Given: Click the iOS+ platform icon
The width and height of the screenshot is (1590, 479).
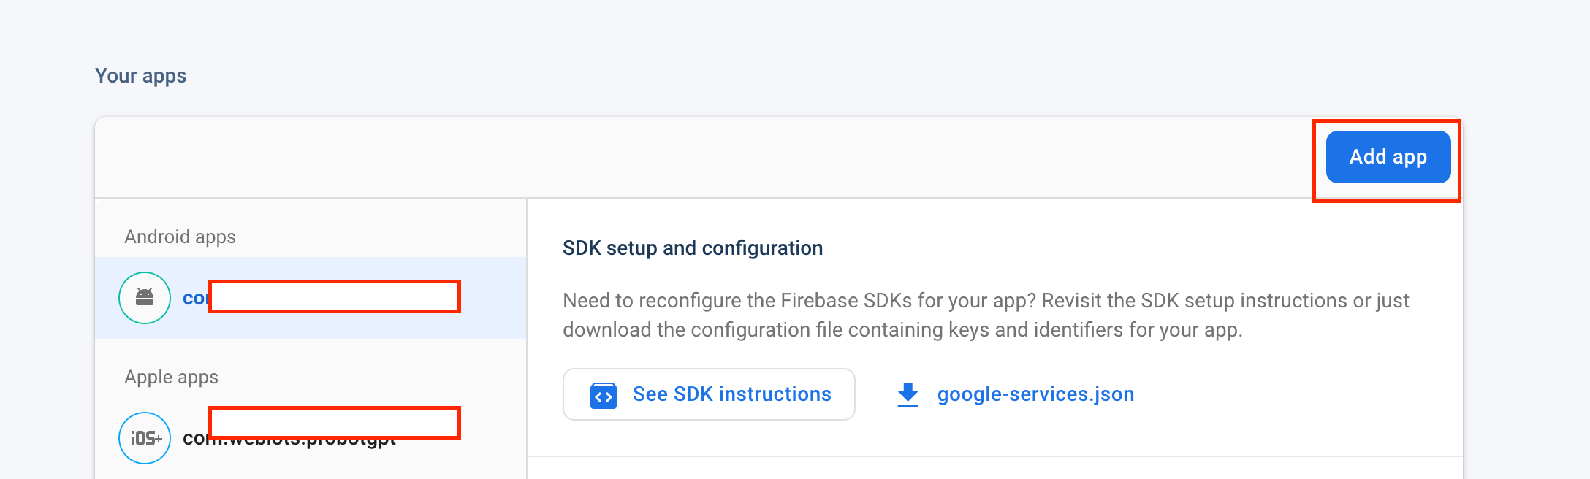Looking at the screenshot, I should 145,438.
